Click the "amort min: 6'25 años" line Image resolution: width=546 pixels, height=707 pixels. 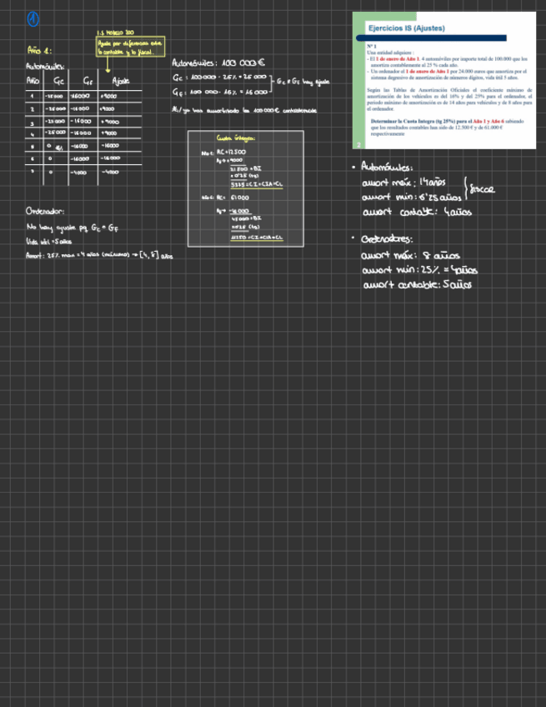(x=412, y=197)
